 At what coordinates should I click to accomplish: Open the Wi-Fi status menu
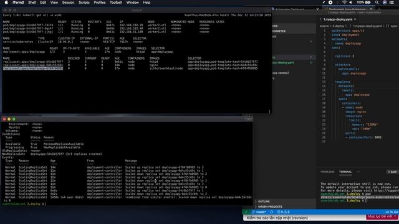point(344,2)
